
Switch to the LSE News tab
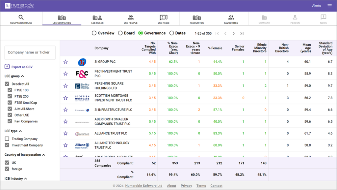click(x=164, y=19)
